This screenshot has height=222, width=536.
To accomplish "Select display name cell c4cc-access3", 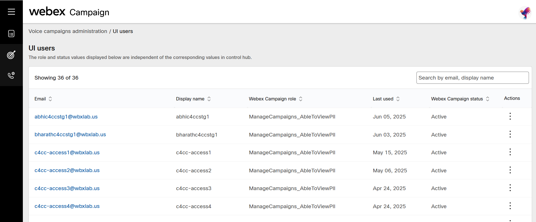I will pyautogui.click(x=194, y=188).
